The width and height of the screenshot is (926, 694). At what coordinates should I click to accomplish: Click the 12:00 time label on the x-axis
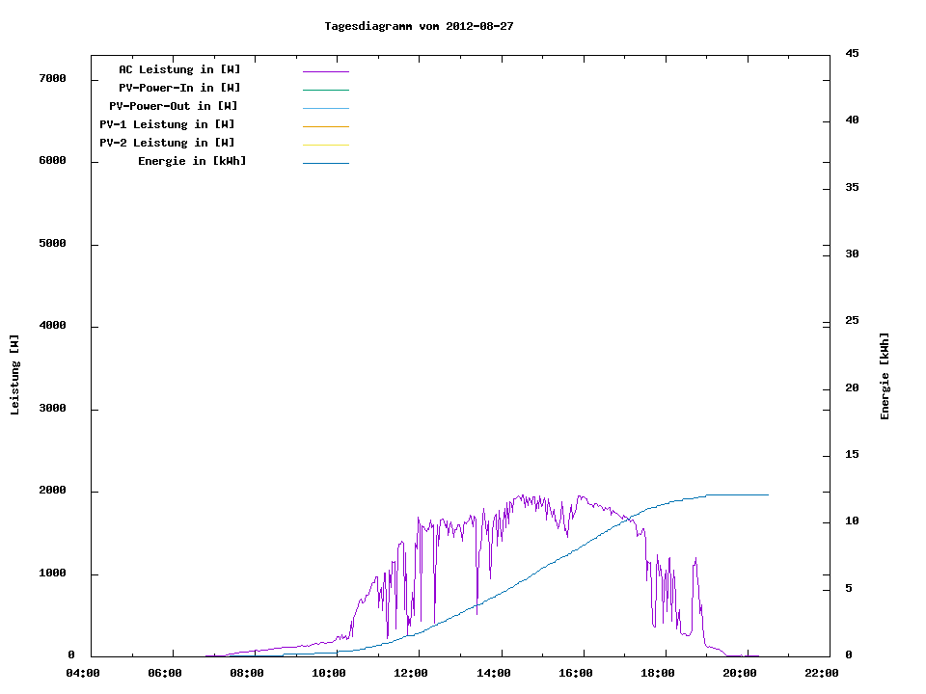(x=411, y=673)
